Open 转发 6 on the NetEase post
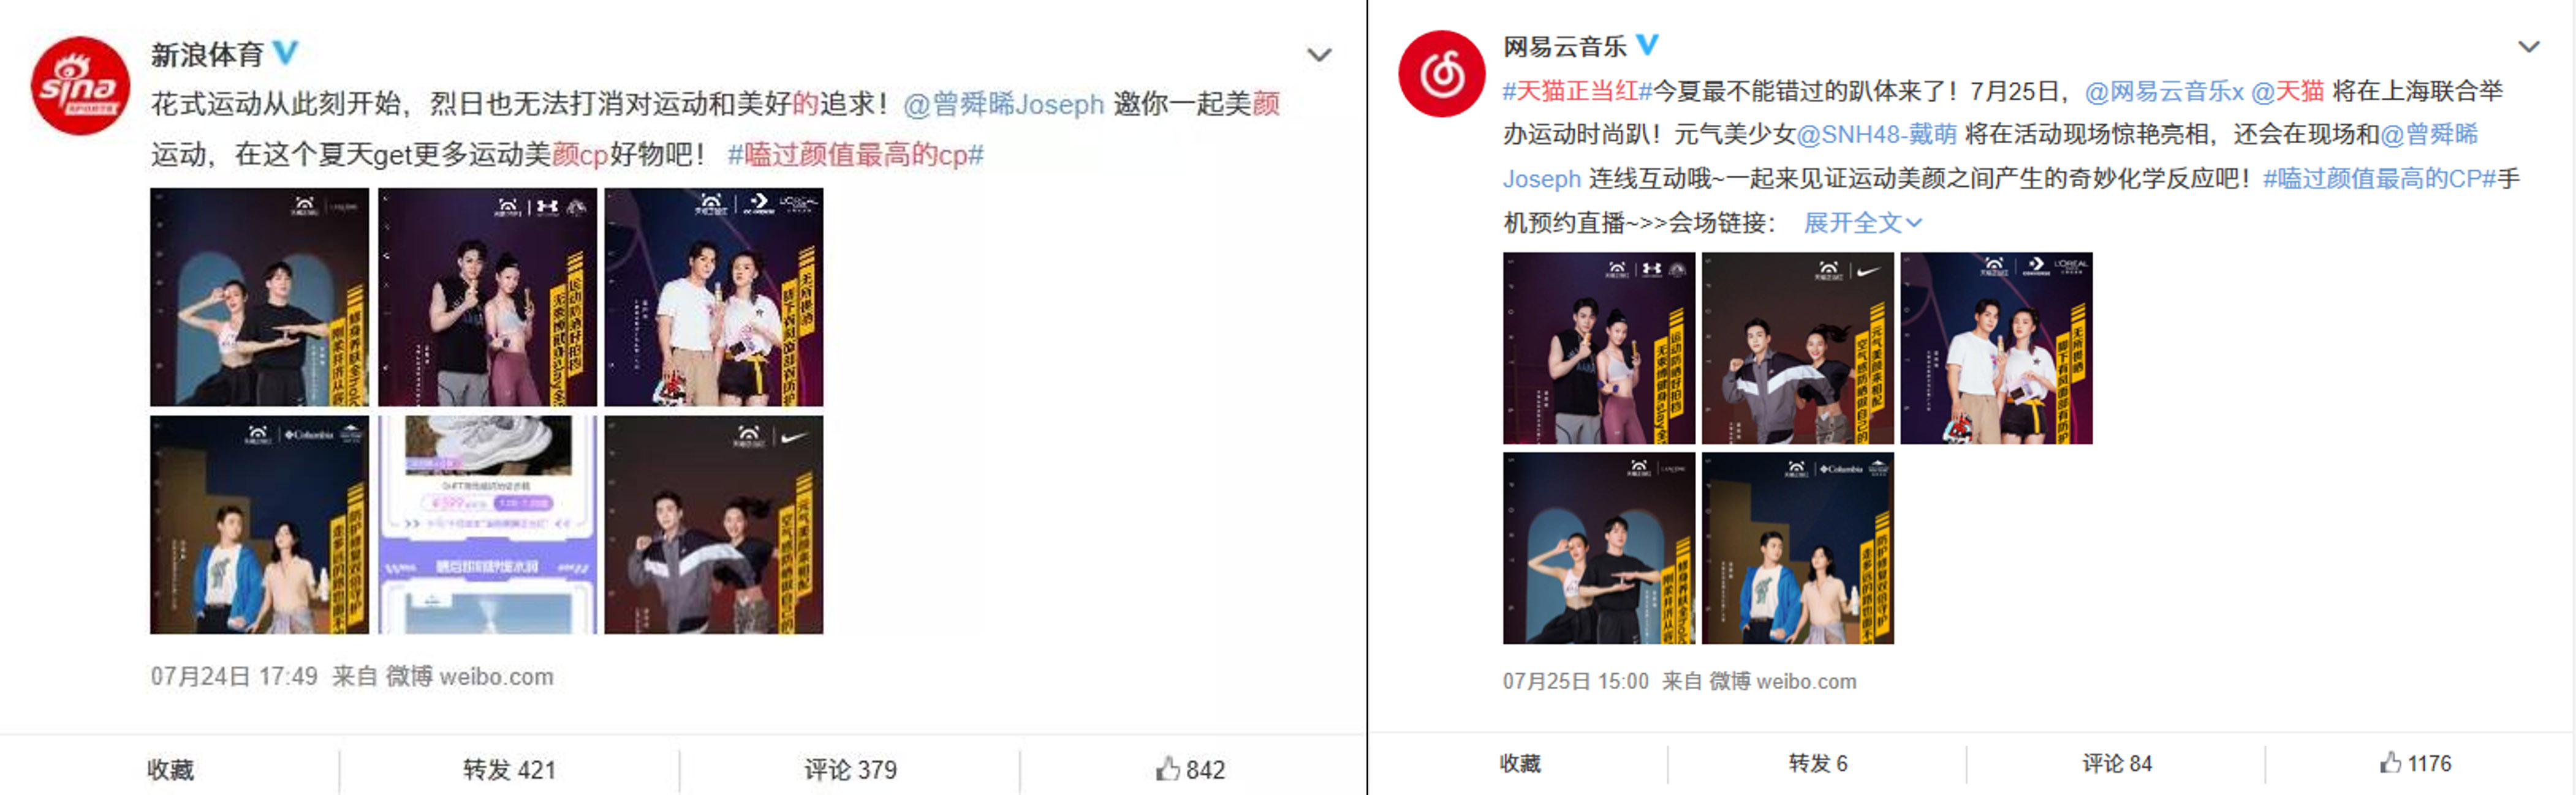Image resolution: width=2576 pixels, height=795 pixels. coord(1817,763)
